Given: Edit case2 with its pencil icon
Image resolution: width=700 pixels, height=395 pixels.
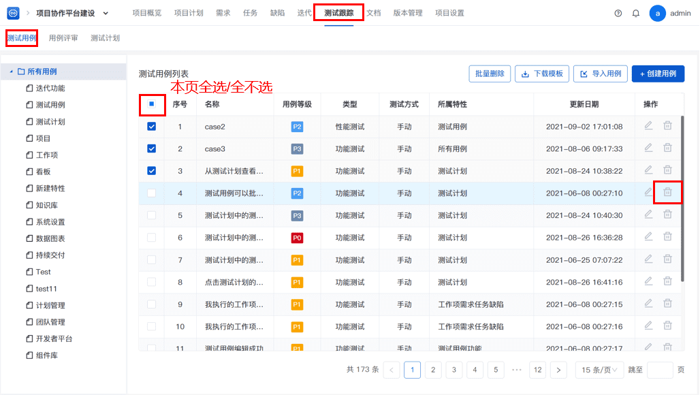Looking at the screenshot, I should coord(648,126).
